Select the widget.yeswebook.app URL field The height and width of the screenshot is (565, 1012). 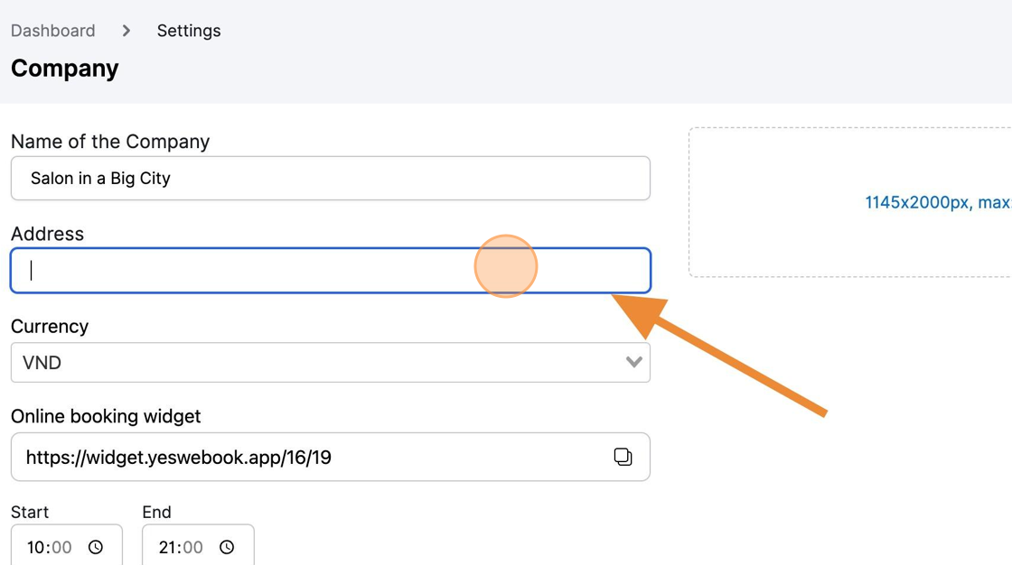tap(331, 457)
